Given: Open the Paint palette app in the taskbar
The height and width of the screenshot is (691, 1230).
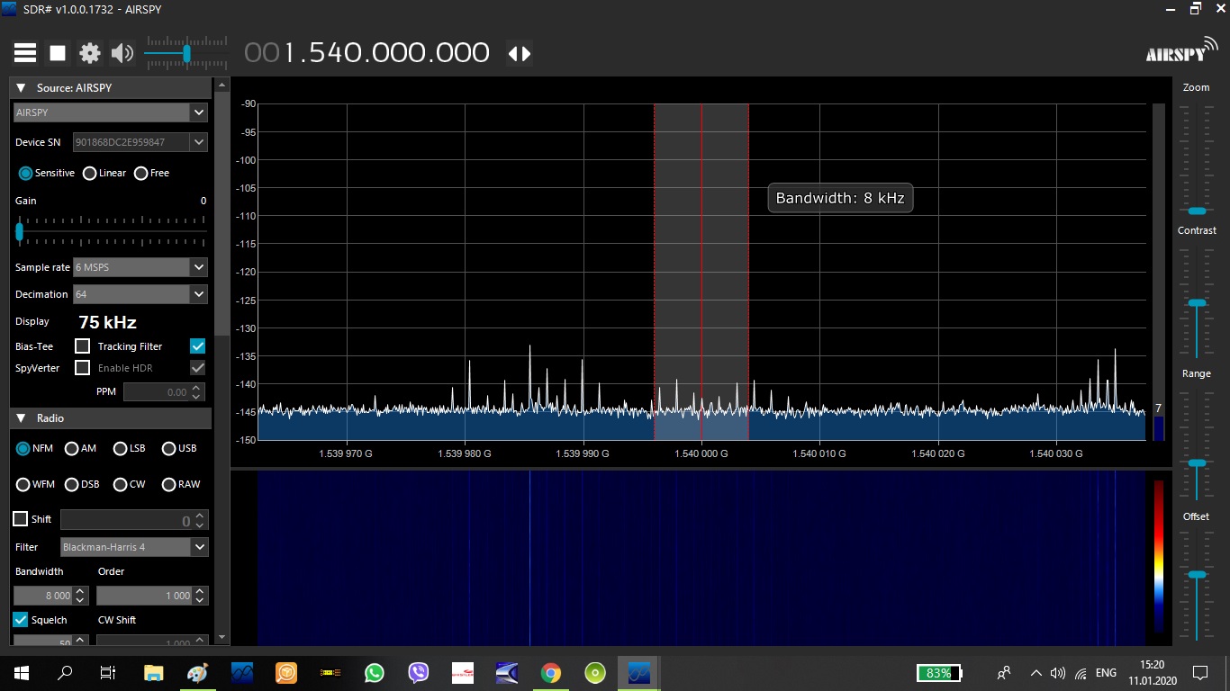Looking at the screenshot, I should [197, 672].
